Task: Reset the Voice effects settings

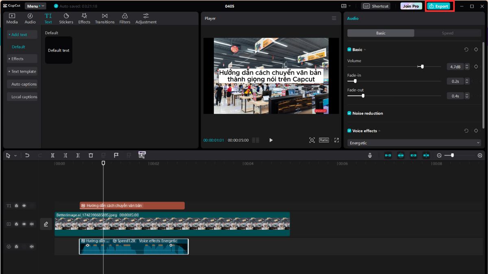Action: (x=466, y=131)
